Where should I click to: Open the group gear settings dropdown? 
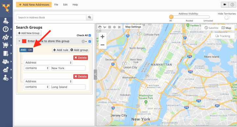(84, 41)
